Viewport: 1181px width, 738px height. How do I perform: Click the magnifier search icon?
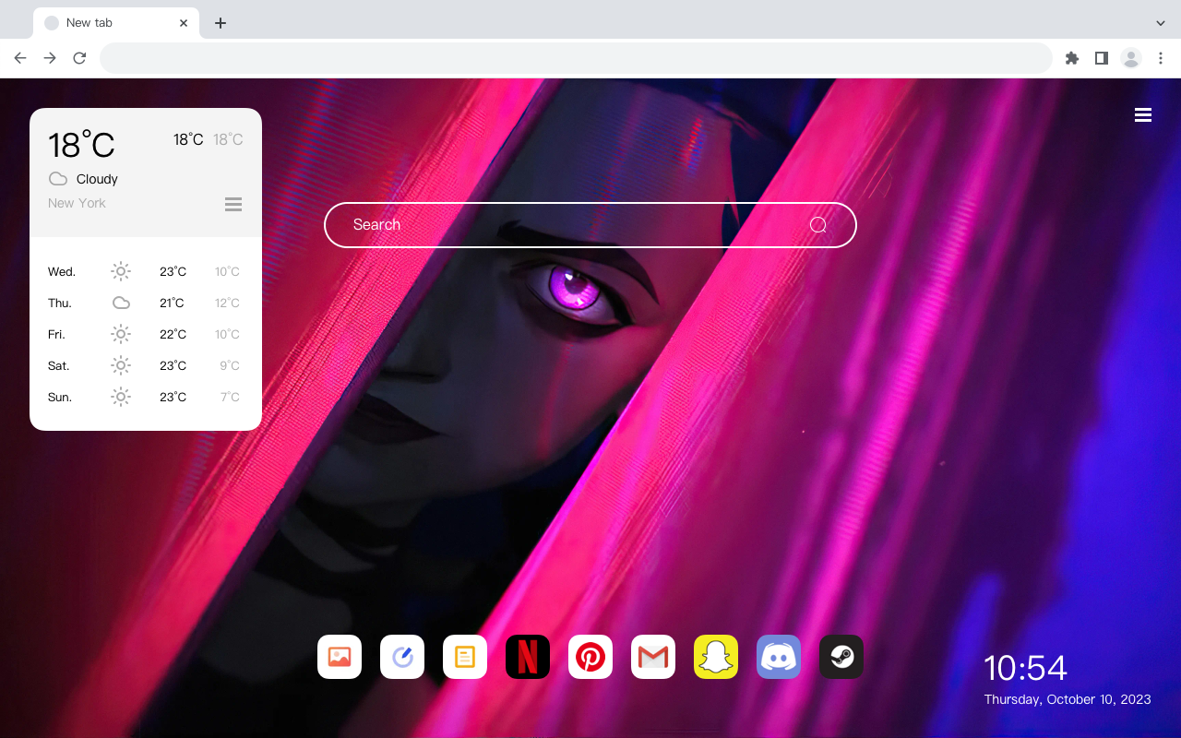coord(818,225)
